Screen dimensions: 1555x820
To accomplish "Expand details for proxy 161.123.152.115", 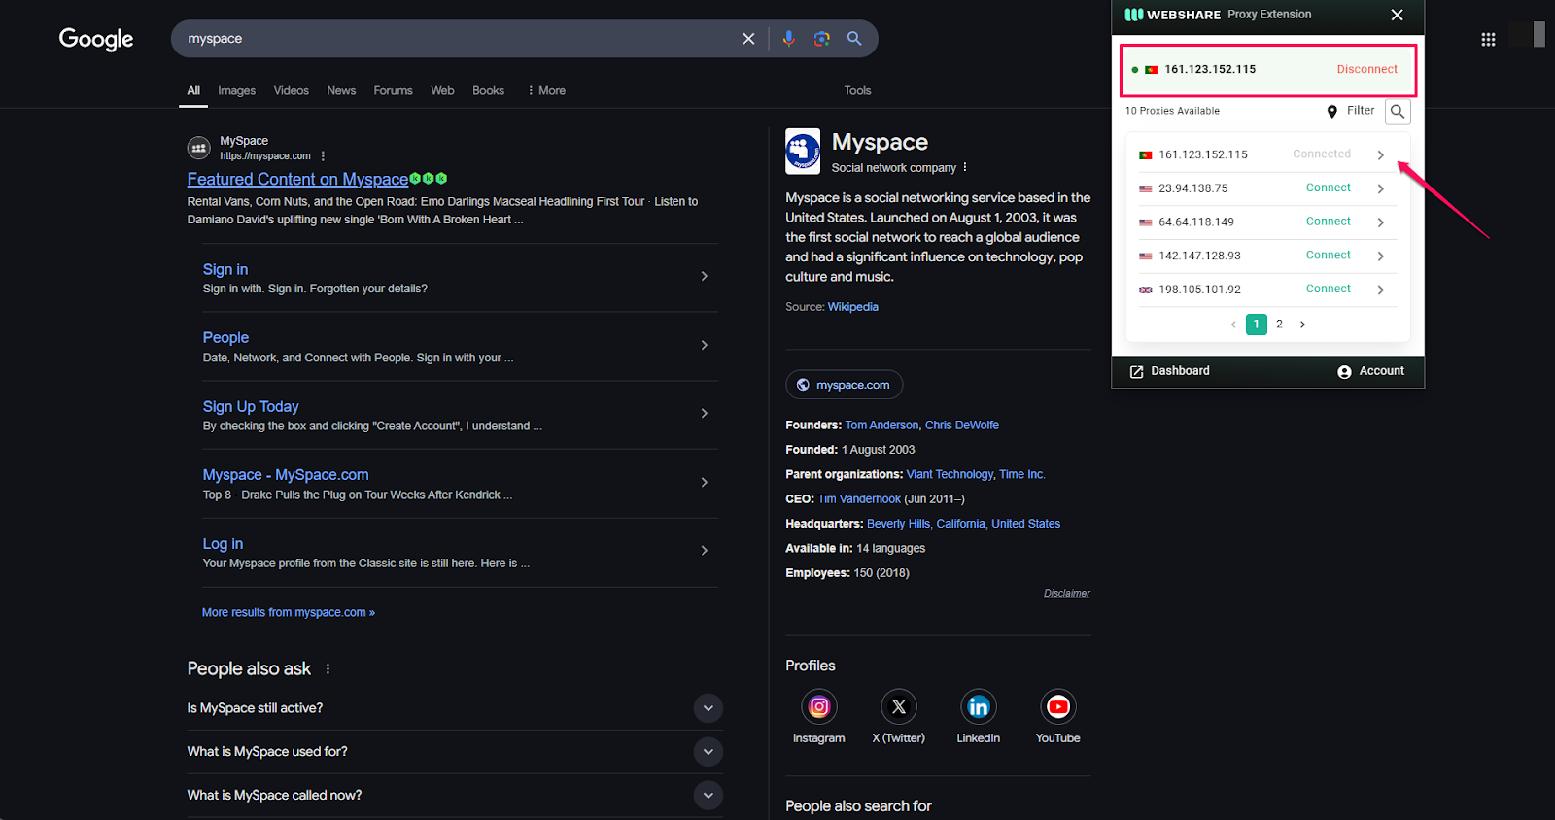I will point(1380,155).
